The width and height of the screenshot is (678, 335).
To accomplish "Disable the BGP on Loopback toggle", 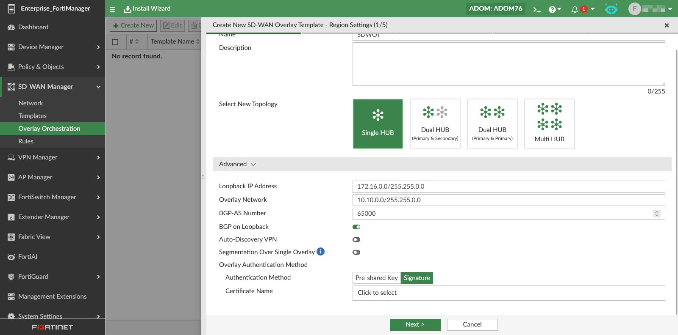I will coord(356,227).
